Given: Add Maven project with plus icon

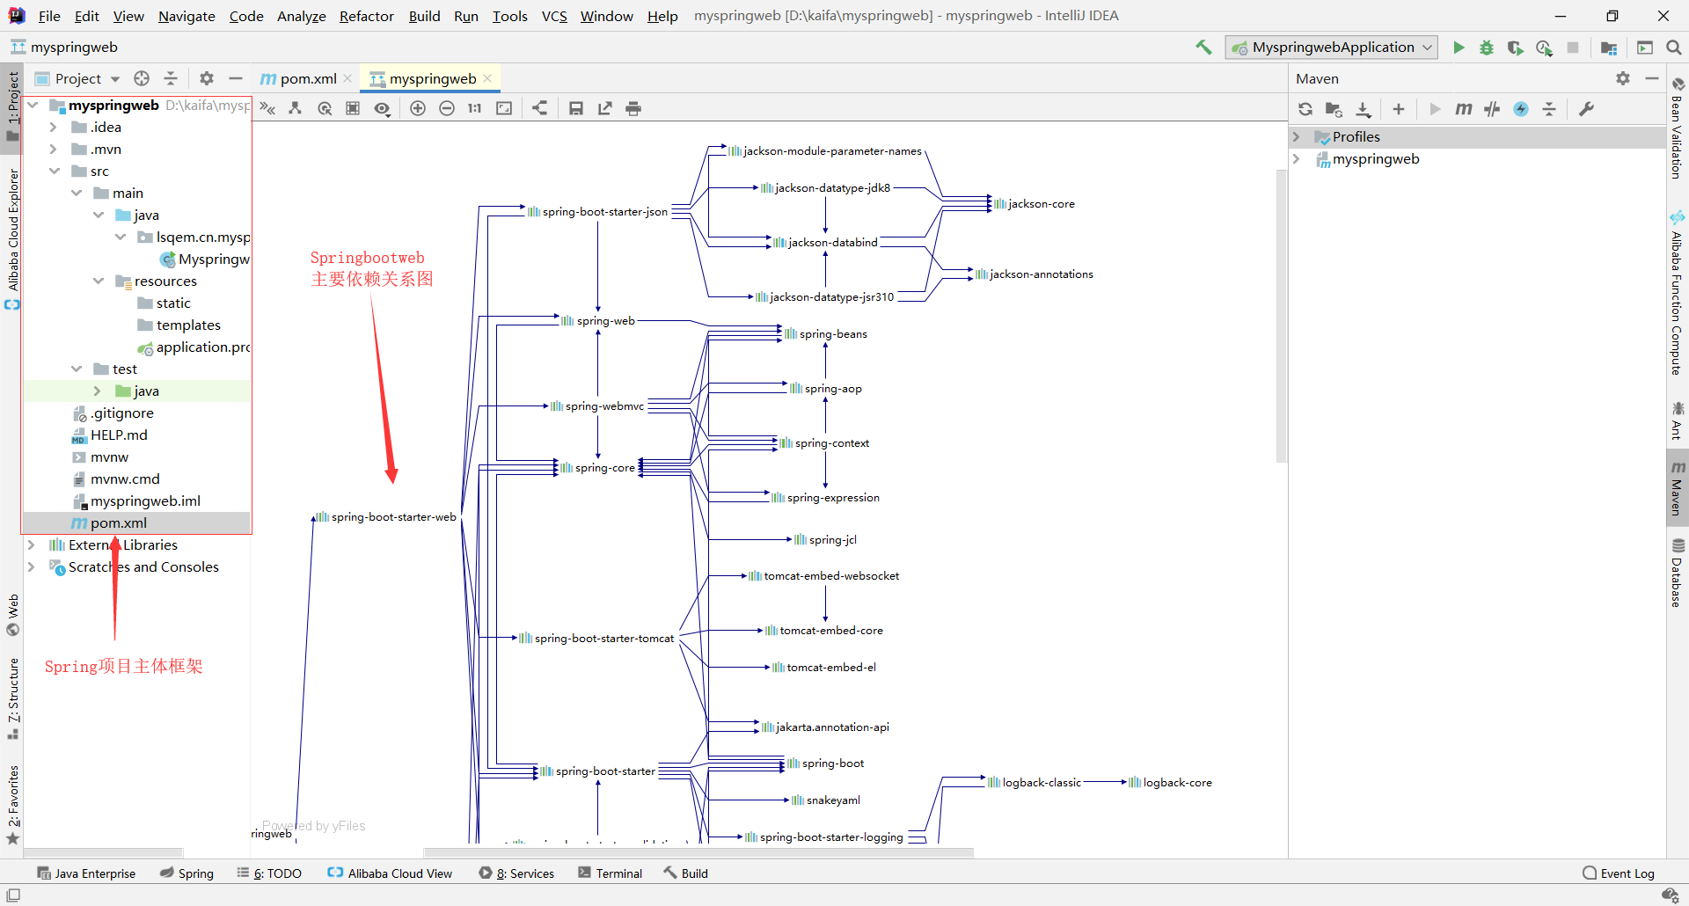Looking at the screenshot, I should point(1399,109).
